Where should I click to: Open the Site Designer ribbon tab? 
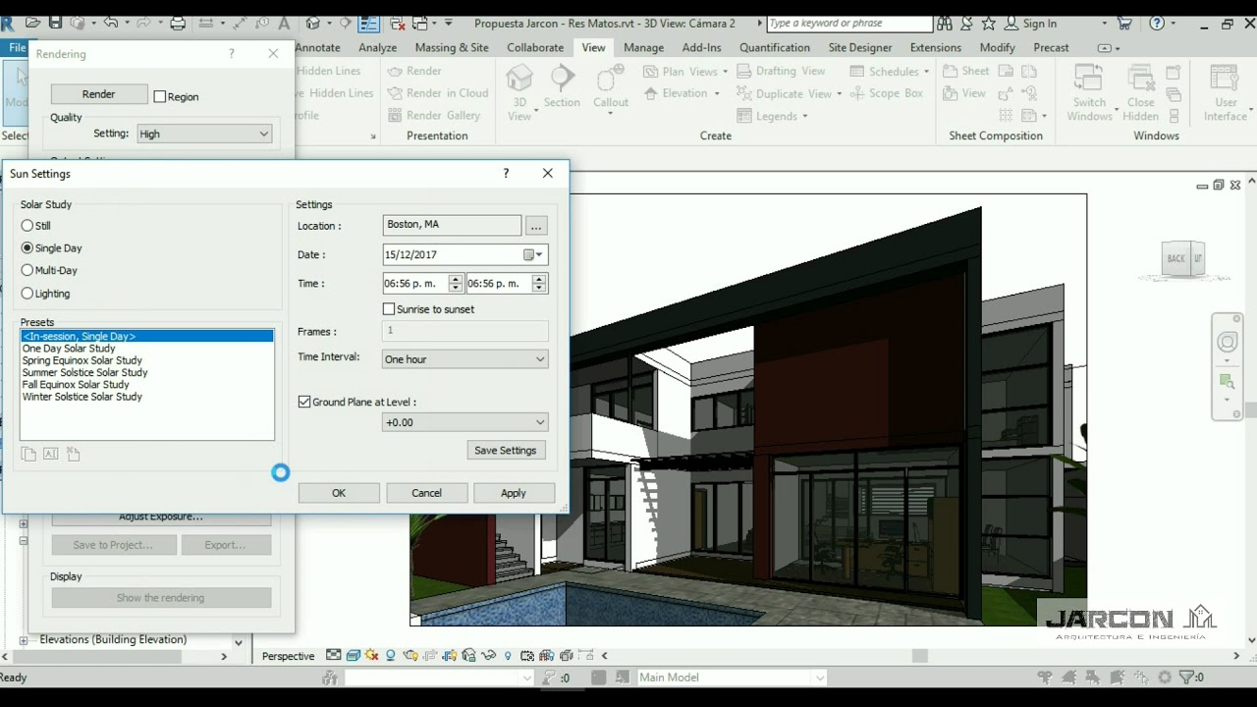[x=860, y=47]
